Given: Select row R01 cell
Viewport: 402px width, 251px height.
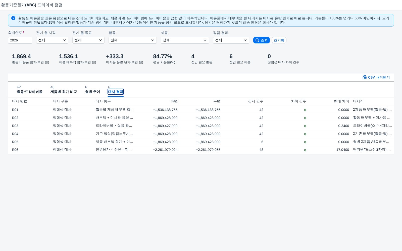Looking at the screenshot, I should coord(15,110).
